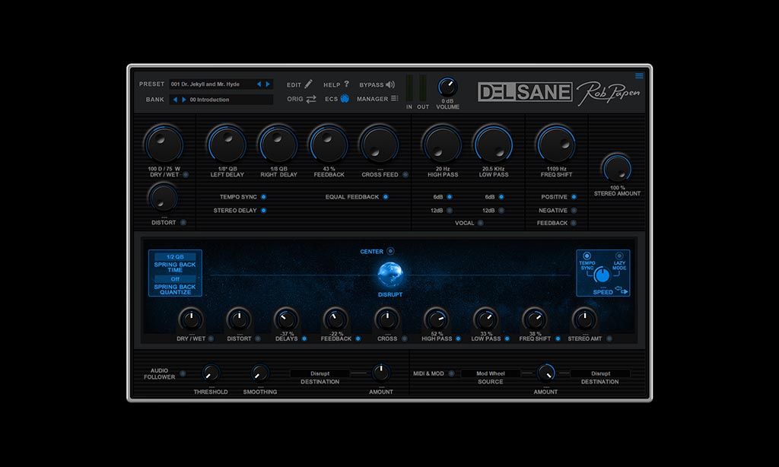Screen dimensions: 779x467
Task: Toggle Equal Feedback LED
Action: coord(386,197)
